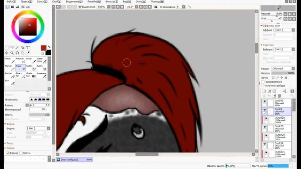Image resolution: width=301 pixels, height=169 pixels.
Task: Open the Вид menu
Action: [x=127, y=1]
